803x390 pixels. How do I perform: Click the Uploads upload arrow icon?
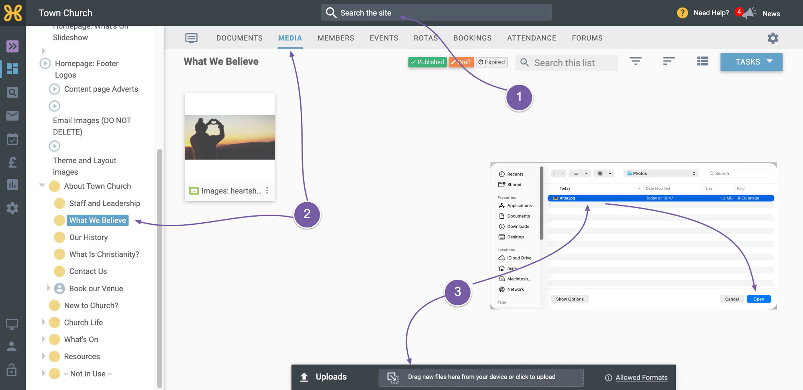point(304,377)
